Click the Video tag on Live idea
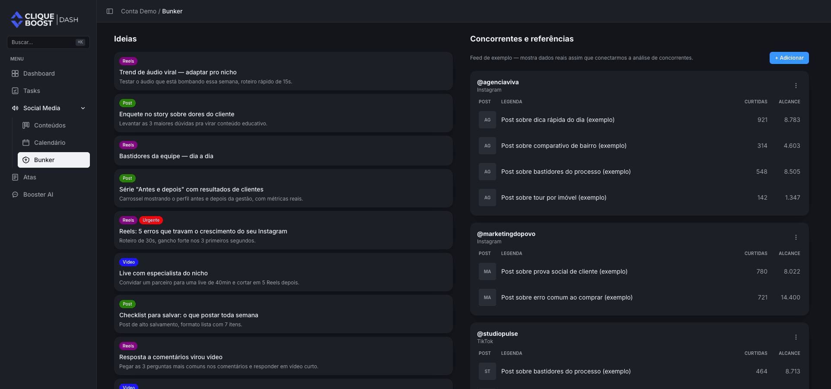 [x=129, y=262]
